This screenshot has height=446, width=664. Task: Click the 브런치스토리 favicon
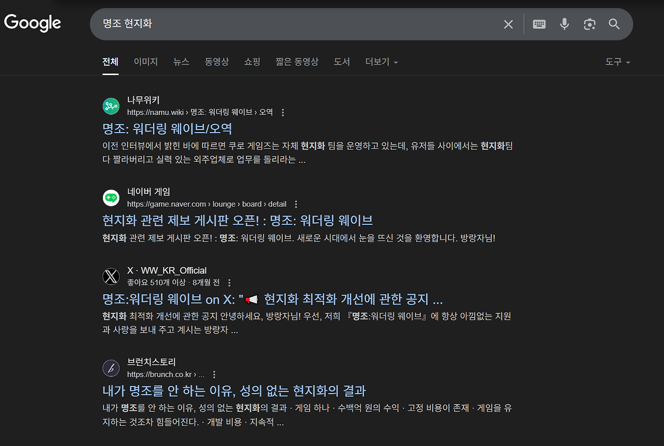coord(111,368)
